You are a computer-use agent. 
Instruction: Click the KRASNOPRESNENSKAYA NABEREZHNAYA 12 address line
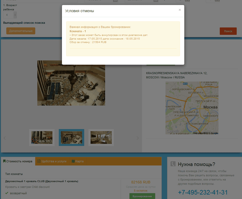(177, 73)
